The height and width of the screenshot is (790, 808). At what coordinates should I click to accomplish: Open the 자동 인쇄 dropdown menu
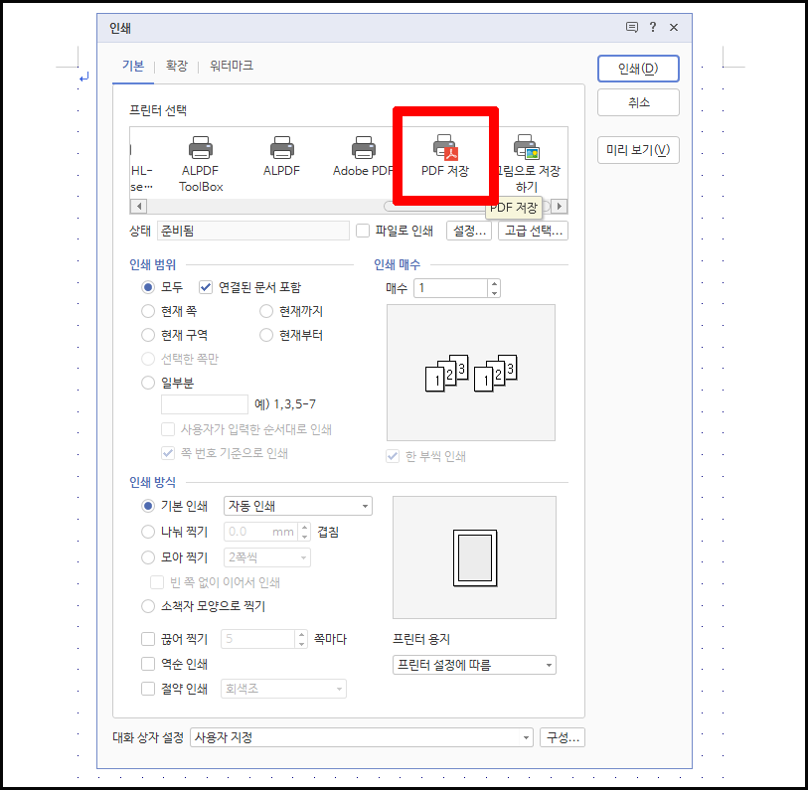pos(364,506)
